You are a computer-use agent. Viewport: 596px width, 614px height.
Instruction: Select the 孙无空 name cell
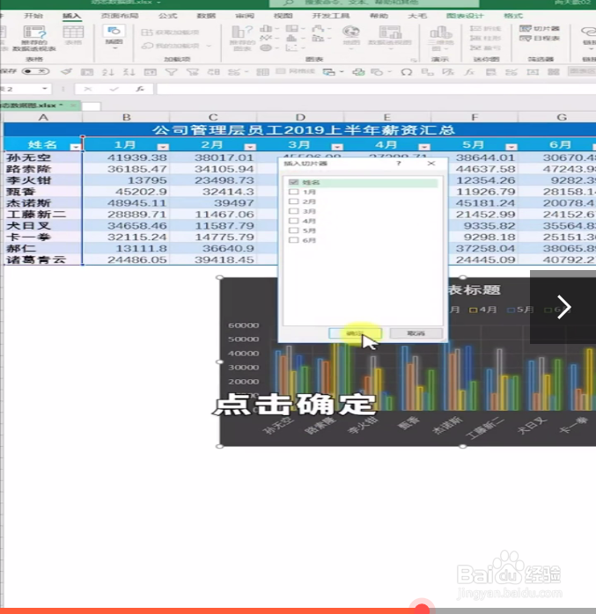[x=42, y=157]
